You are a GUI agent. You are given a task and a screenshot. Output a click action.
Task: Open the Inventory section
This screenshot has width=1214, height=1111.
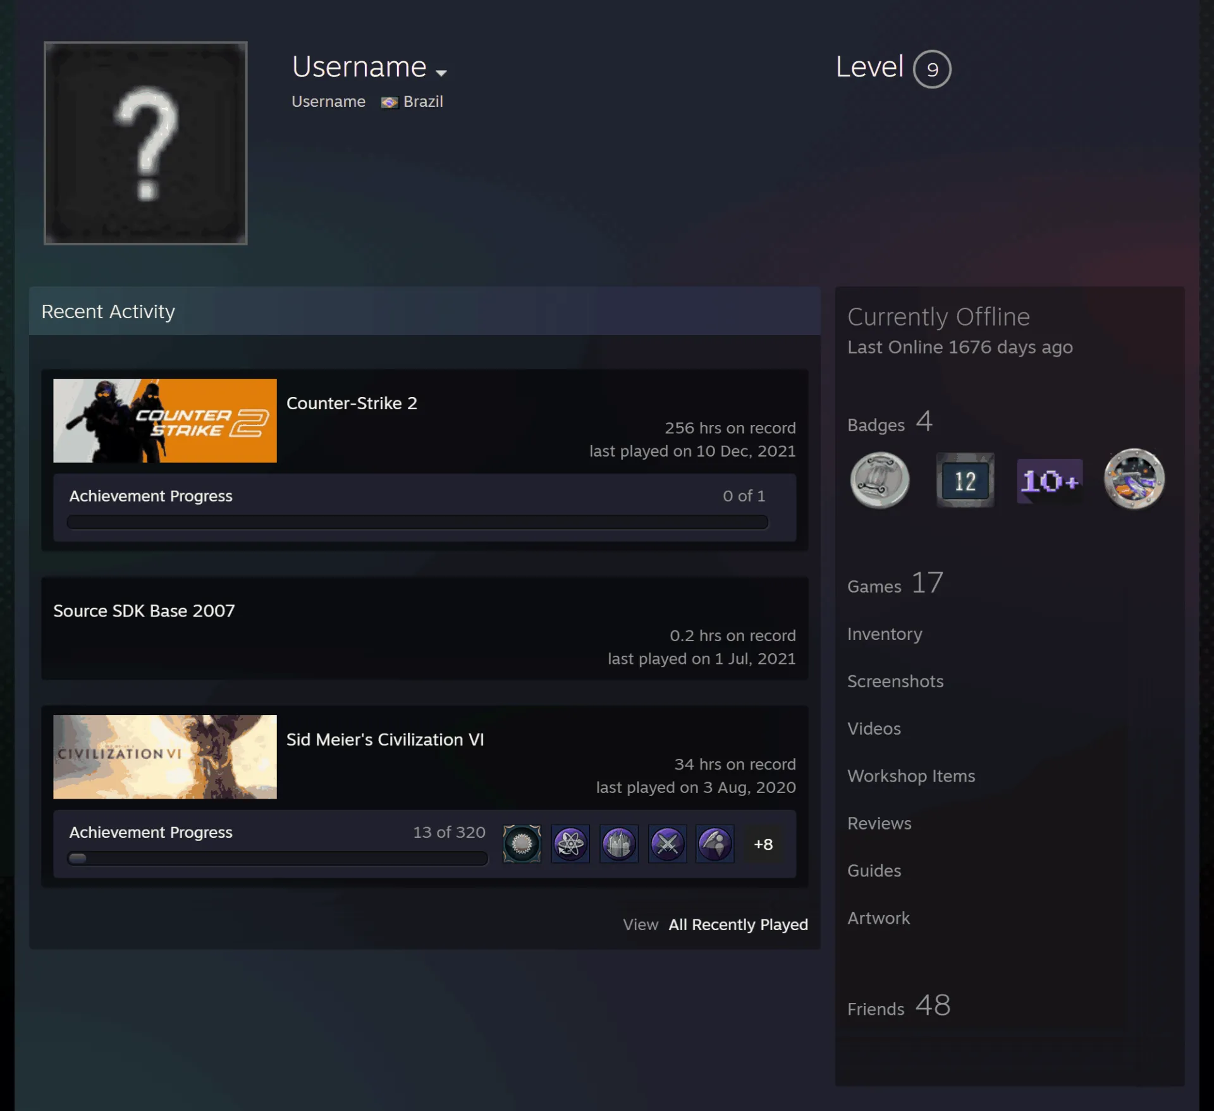pyautogui.click(x=885, y=634)
